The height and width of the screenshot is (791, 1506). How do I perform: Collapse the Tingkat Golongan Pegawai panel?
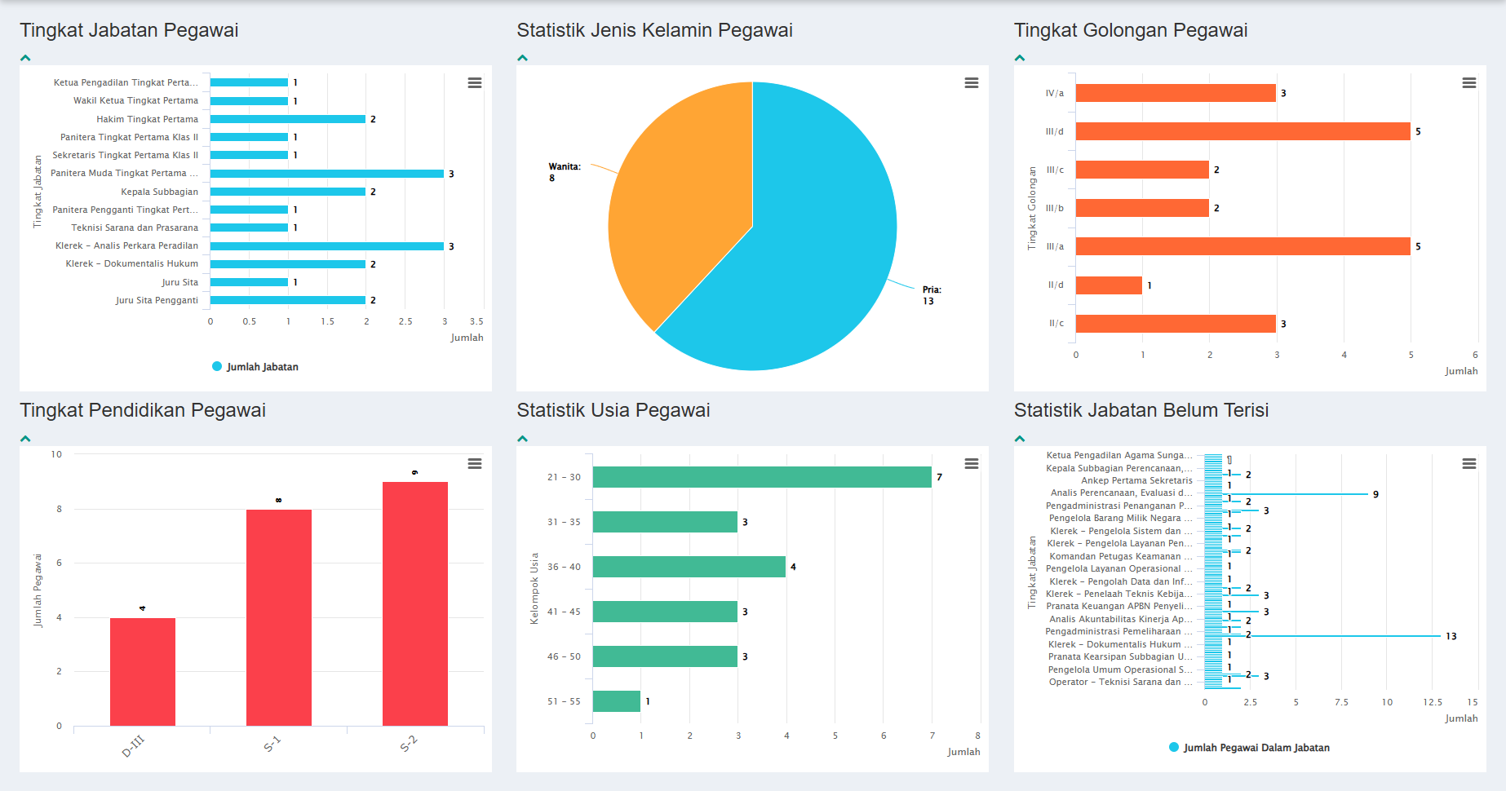(x=1019, y=58)
